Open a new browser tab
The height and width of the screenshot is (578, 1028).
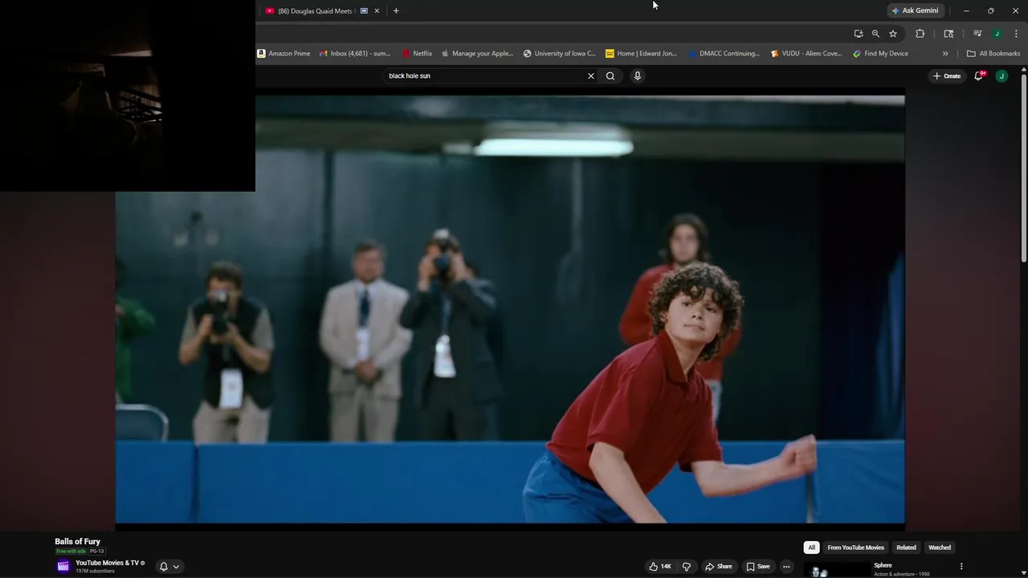[396, 10]
